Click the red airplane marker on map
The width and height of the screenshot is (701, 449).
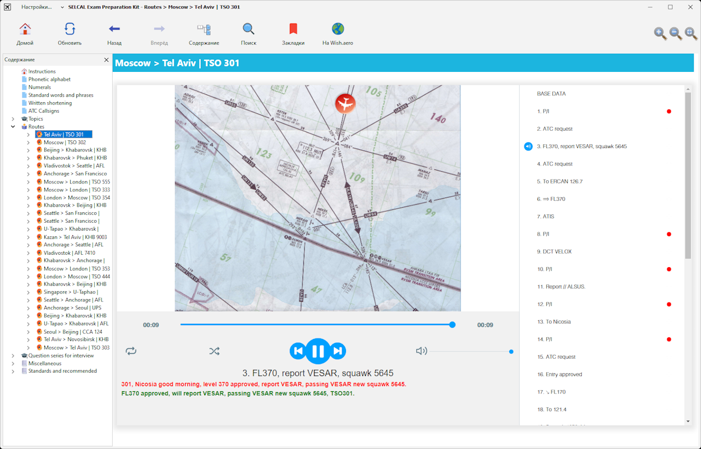[x=345, y=103]
